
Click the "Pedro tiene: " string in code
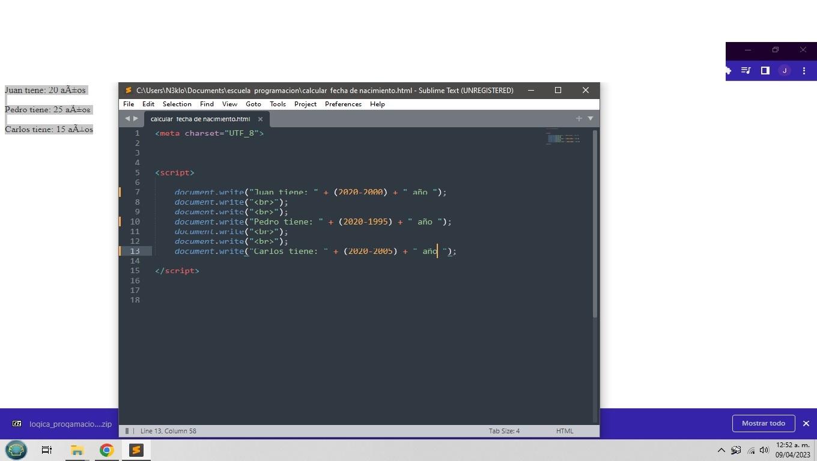(x=287, y=221)
